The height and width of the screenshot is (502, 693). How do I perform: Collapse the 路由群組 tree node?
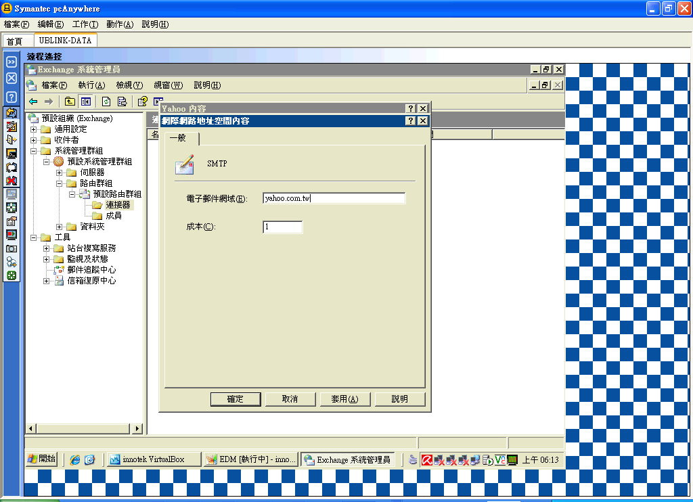coord(60,183)
